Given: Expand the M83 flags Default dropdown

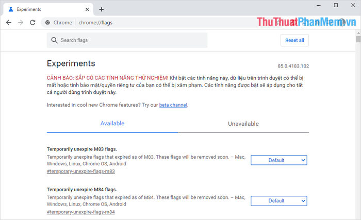Looking at the screenshot, I should point(278,160).
